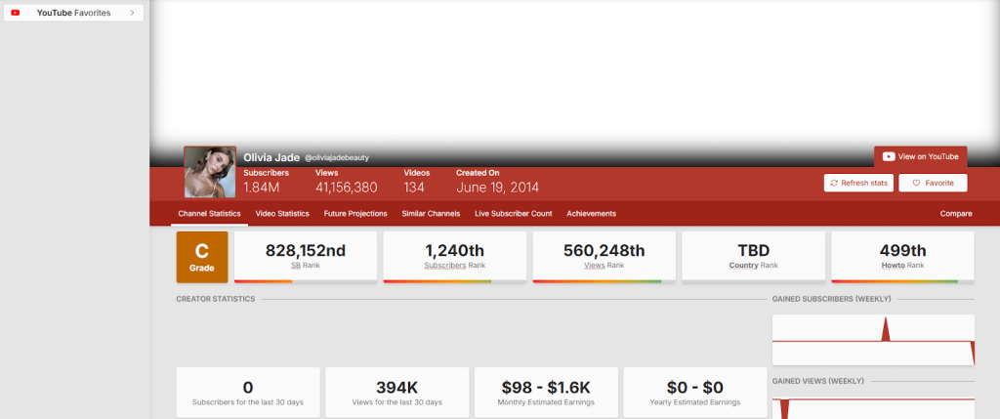
Task: Click the Gained Subscribers weekly chart
Action: pyautogui.click(x=872, y=340)
